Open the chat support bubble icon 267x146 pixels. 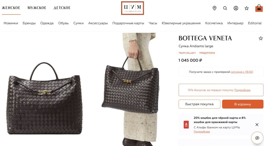click(257, 138)
